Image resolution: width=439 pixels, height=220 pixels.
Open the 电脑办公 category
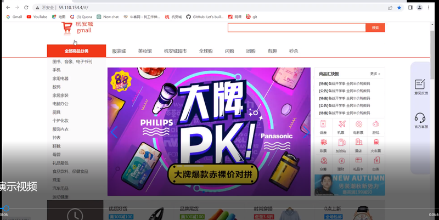click(60, 104)
